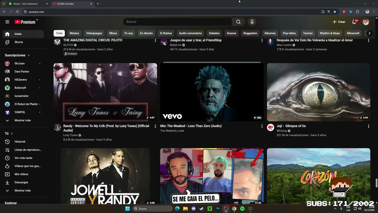Open Vídeos que me gustan
The width and height of the screenshot is (378, 213).
23,166
